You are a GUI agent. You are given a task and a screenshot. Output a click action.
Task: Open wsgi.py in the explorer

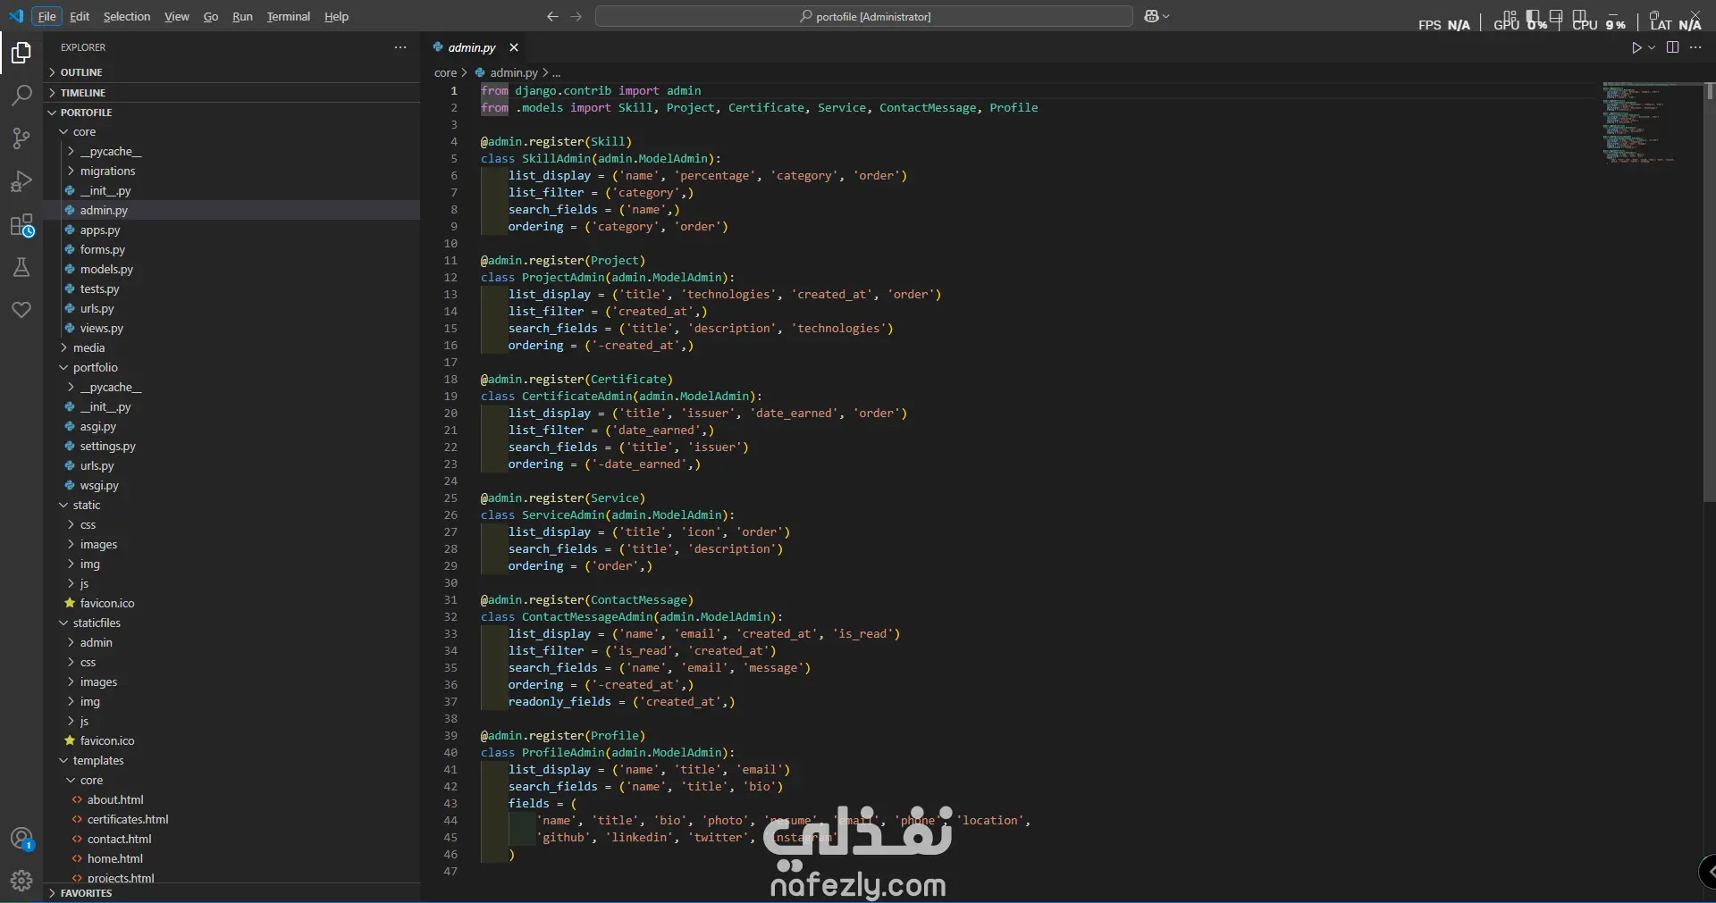(x=232, y=486)
